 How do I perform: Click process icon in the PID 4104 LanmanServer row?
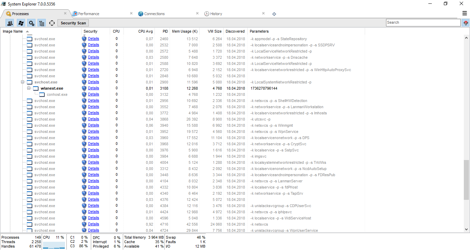pyautogui.click(x=30, y=181)
